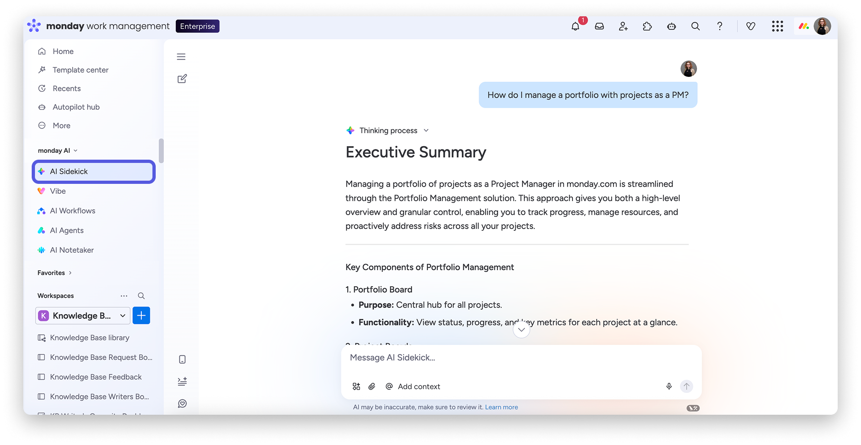This screenshot has height=445, width=861.
Task: Search workspaces with the magnifier icon
Action: [141, 296]
